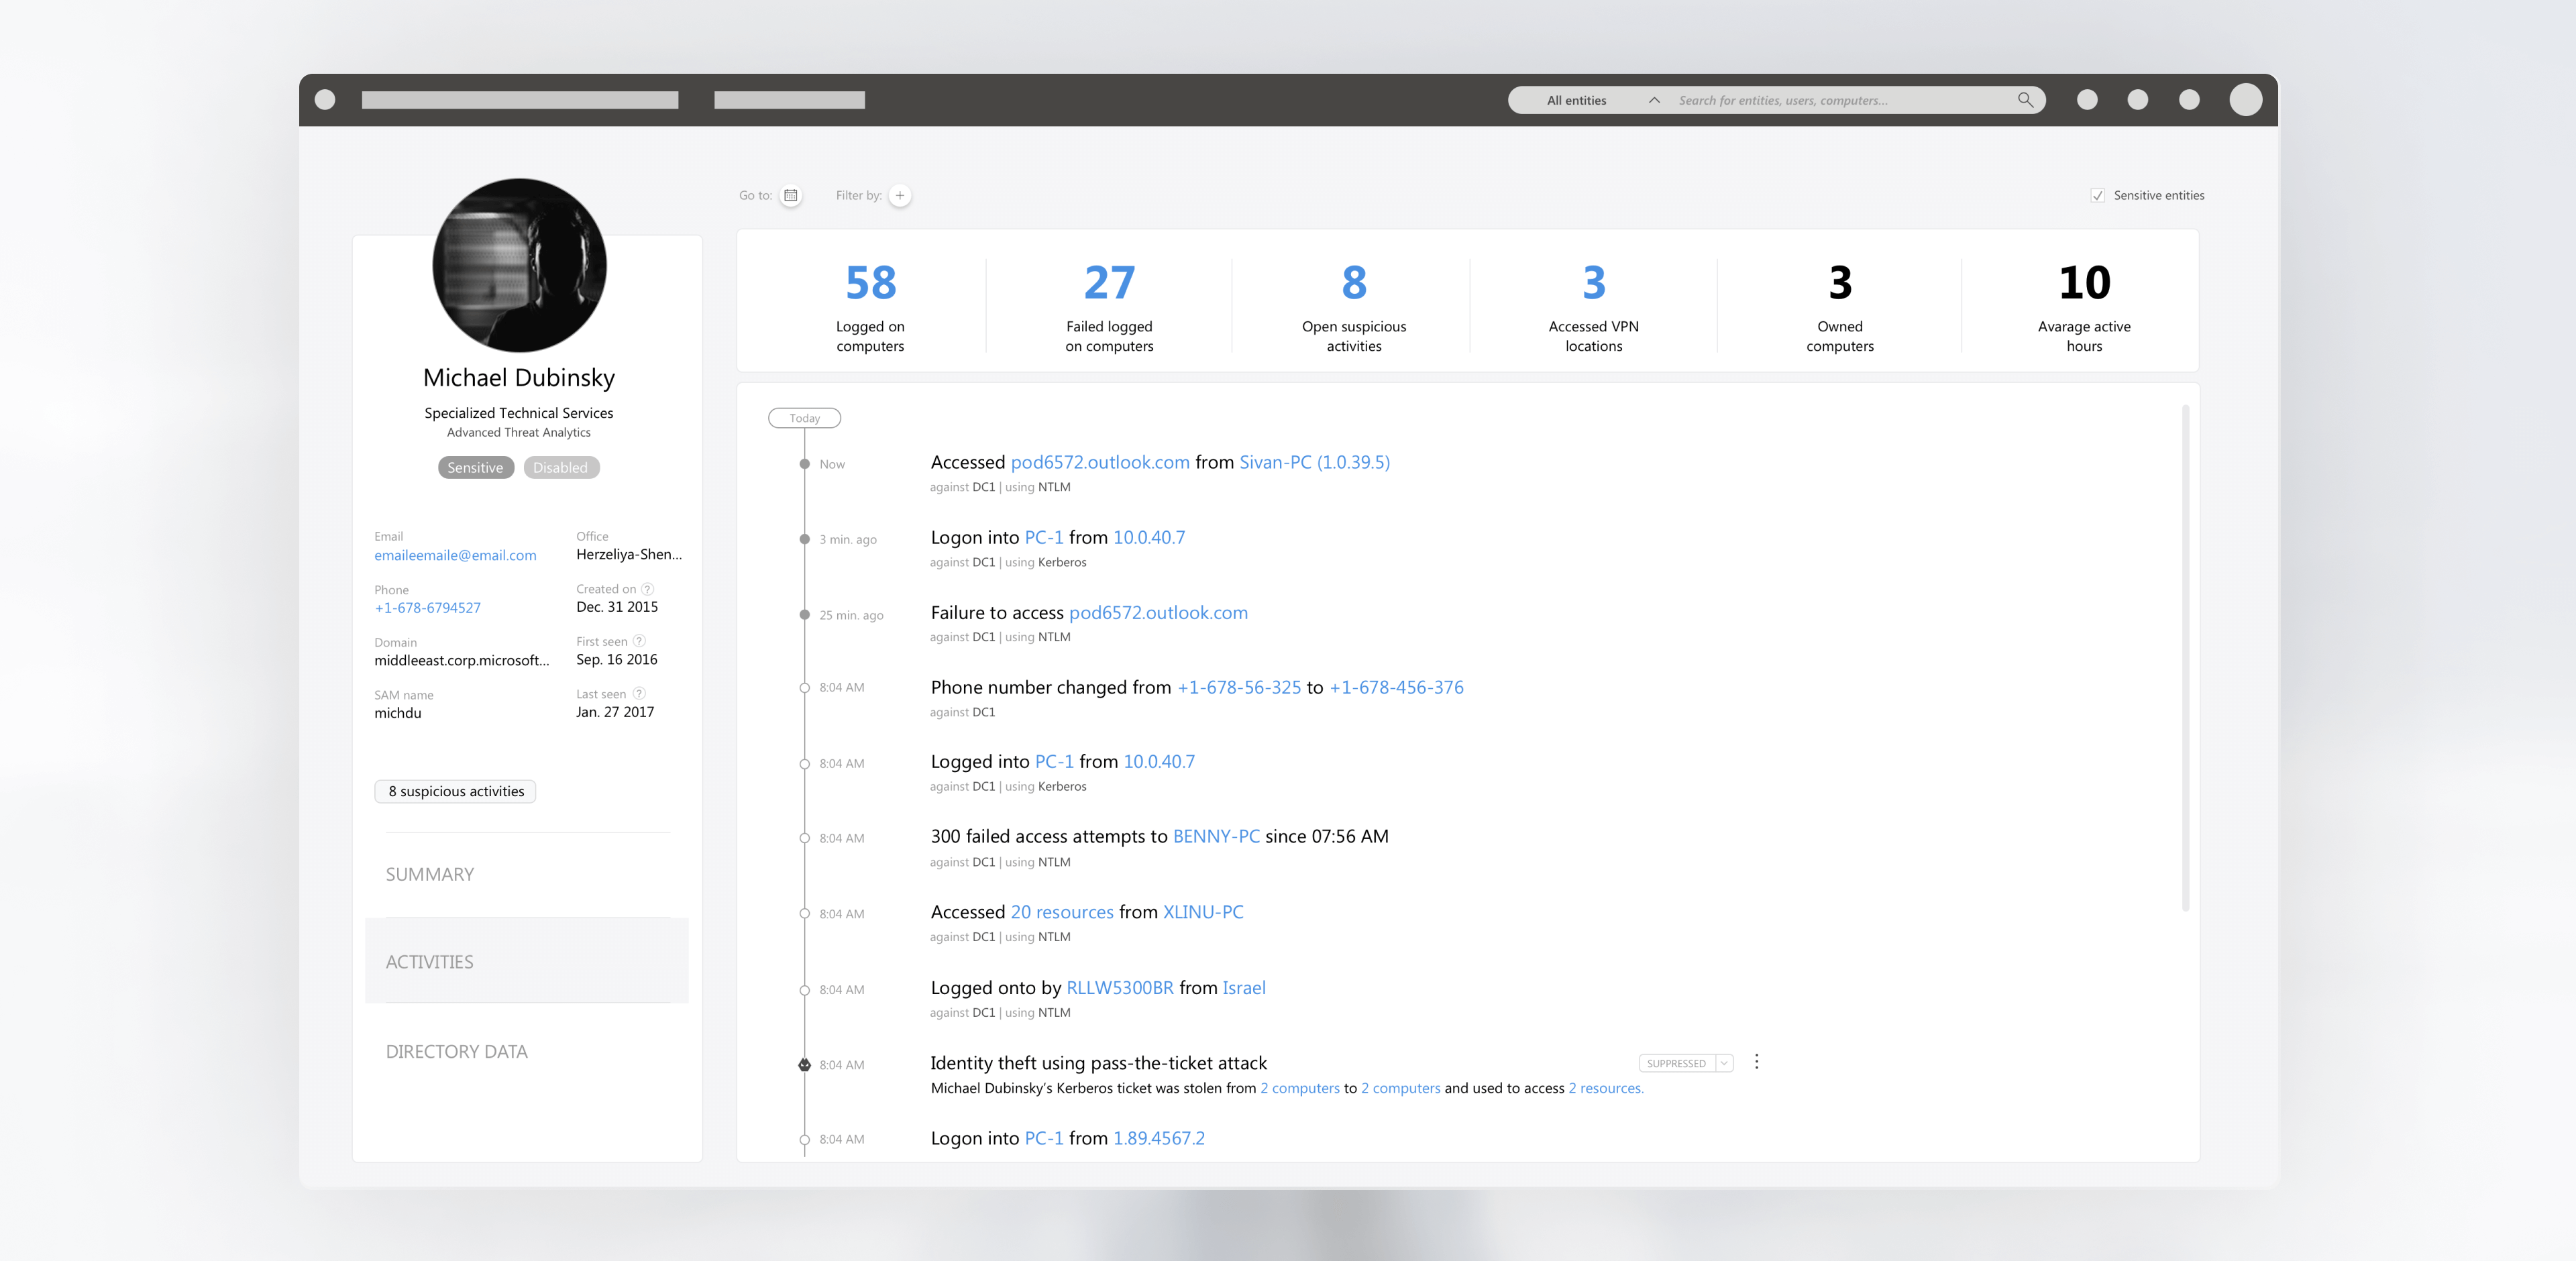Switch to the SUMMARY tab

[429, 874]
